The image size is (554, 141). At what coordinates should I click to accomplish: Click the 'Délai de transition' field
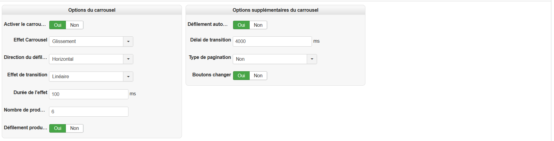tap(272, 41)
